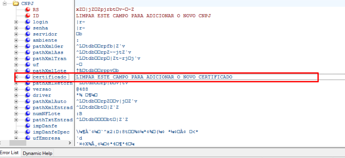The height and width of the screenshot is (158, 345).
Task: Select the versao tree item label
Action: coord(42,89)
